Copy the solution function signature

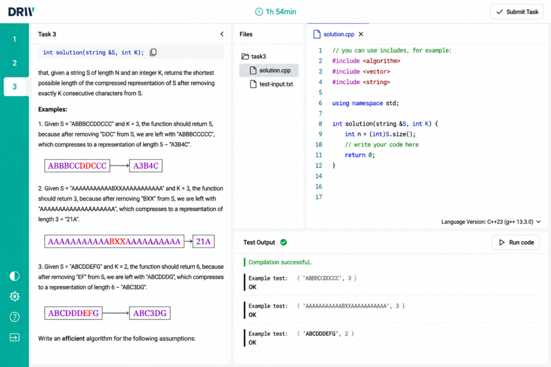pos(153,52)
